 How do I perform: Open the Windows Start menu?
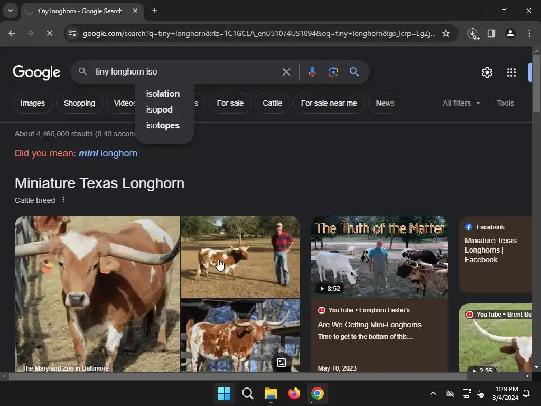[x=224, y=393]
